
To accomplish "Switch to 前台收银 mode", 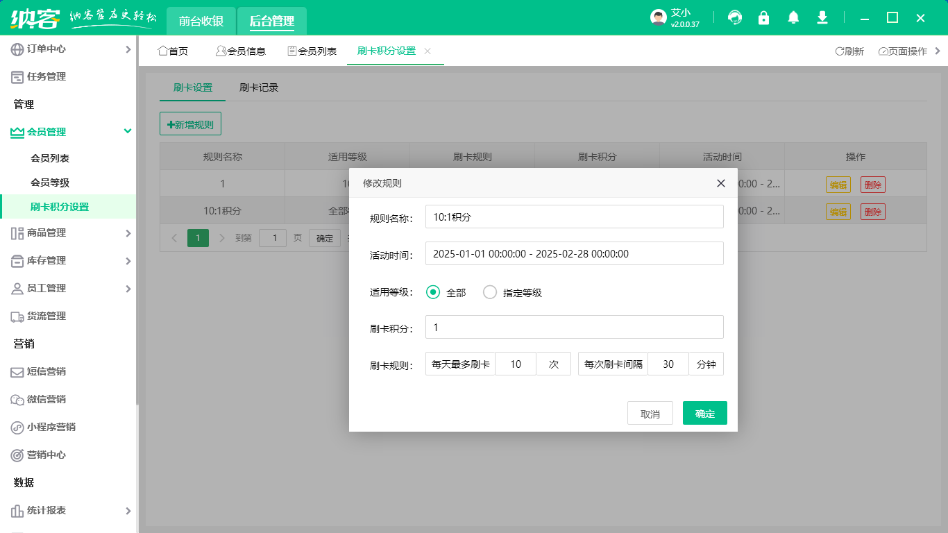I will click(200, 21).
